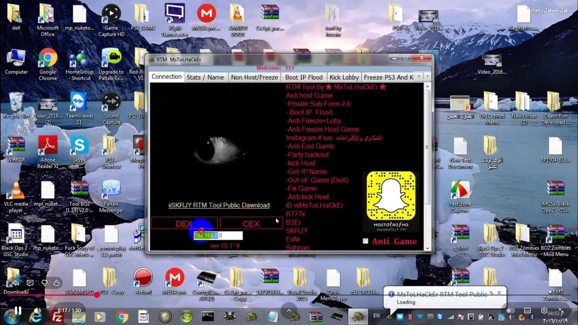The width and height of the screenshot is (578, 325).
Task: Open the Game Capture HD shortcut
Action: click(111, 20)
